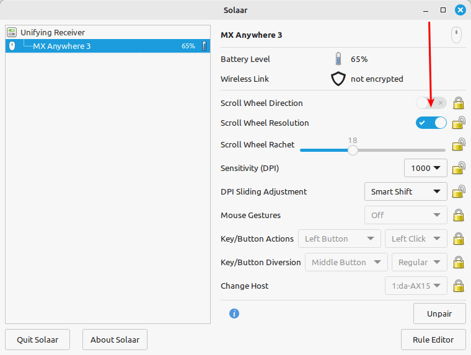Open the Rule Editor
This screenshot has width=471, height=355.
pyautogui.click(x=433, y=340)
